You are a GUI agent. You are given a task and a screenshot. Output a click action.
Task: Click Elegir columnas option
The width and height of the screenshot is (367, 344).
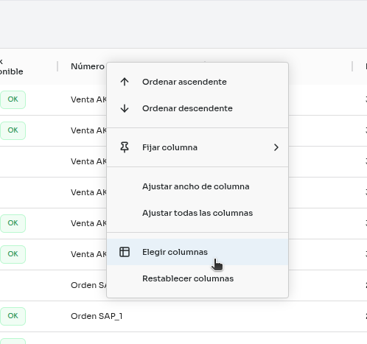click(198, 252)
